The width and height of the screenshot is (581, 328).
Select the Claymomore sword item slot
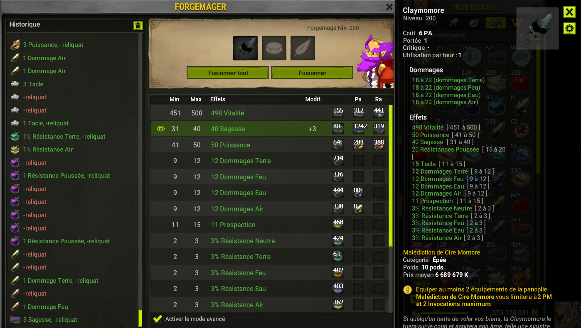click(x=245, y=48)
